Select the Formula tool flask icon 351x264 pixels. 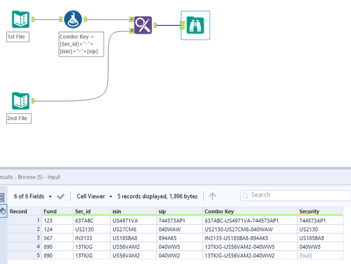(73, 19)
